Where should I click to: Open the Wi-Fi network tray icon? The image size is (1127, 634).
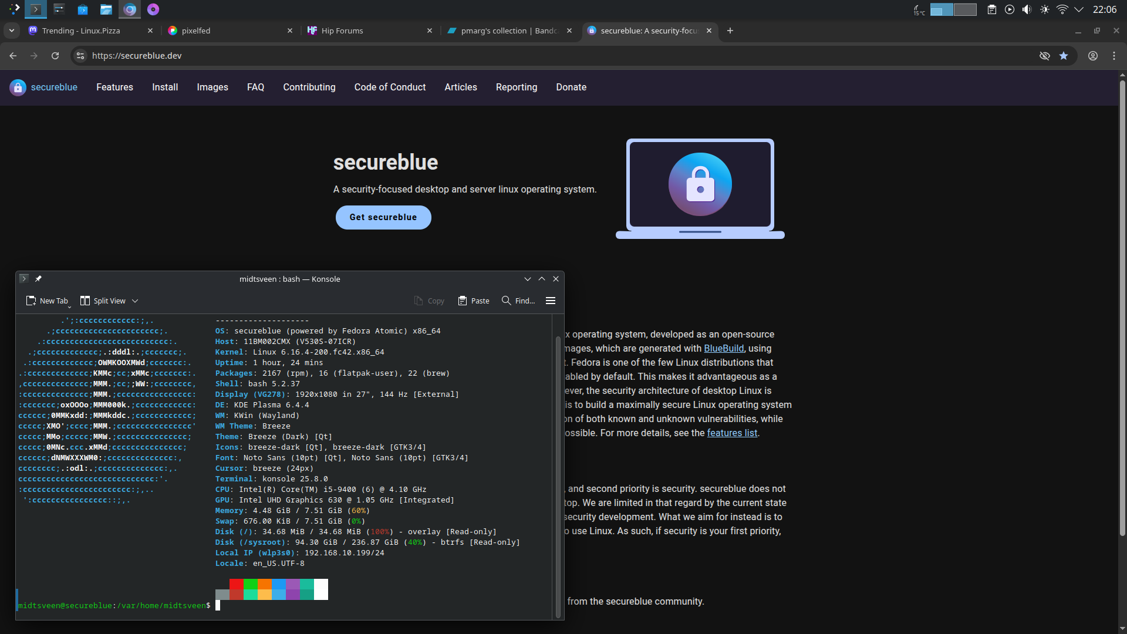pos(1062,9)
